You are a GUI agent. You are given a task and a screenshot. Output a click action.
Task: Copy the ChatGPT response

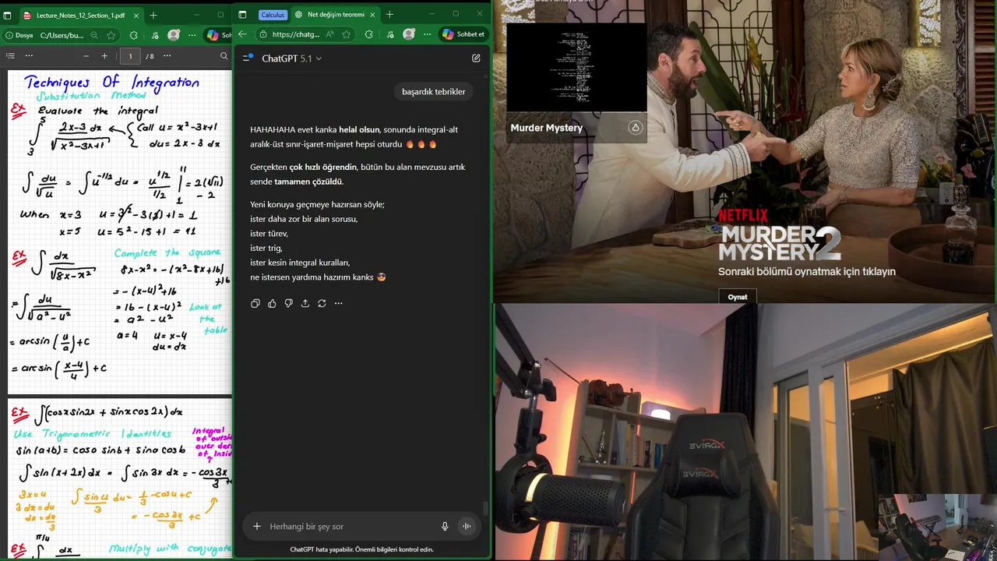(x=255, y=303)
